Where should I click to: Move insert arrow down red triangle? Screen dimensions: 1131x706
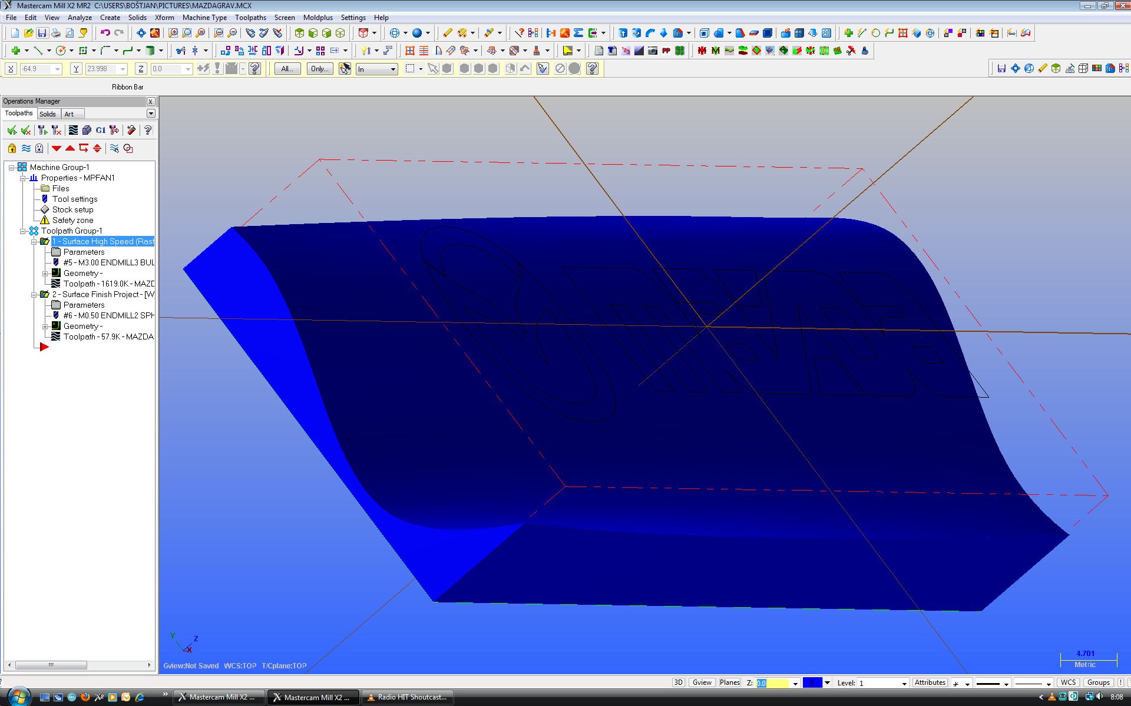[x=57, y=148]
